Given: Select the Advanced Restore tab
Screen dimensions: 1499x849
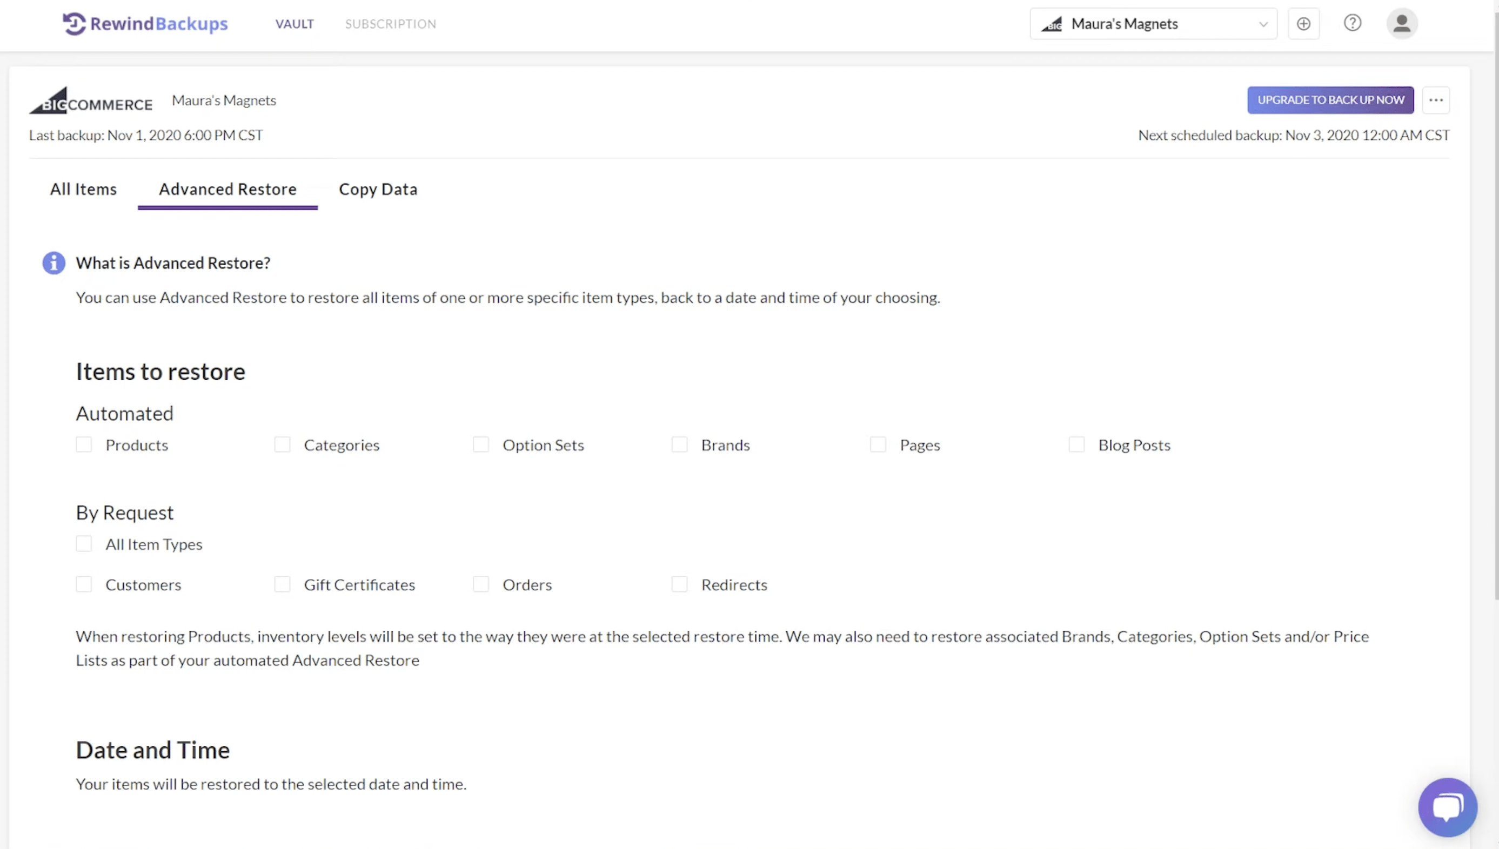Looking at the screenshot, I should tap(227, 190).
